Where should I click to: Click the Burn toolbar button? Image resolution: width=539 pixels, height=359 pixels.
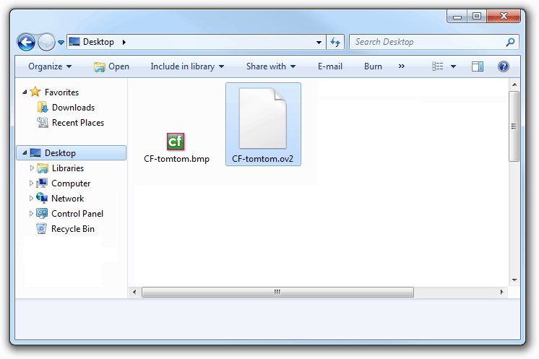click(373, 66)
